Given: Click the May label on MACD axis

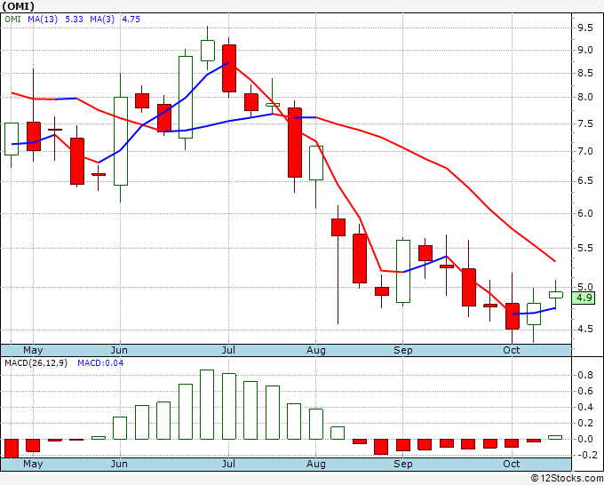Looking at the screenshot, I should point(33,464).
